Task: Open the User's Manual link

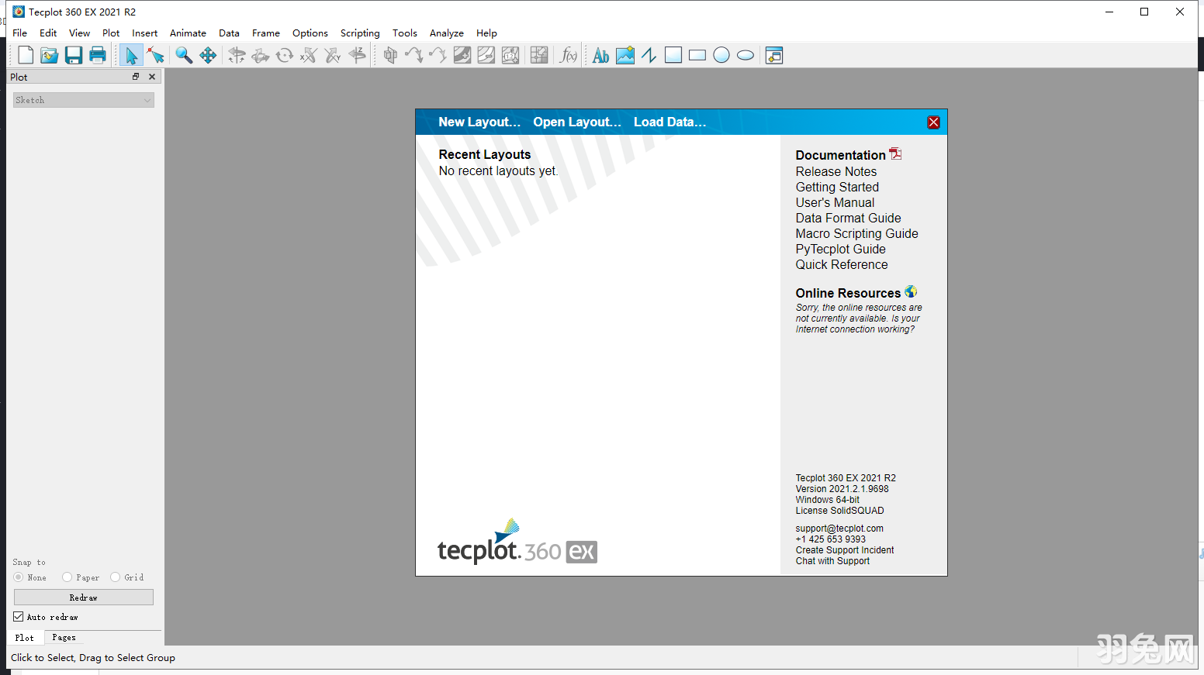Action: point(835,202)
